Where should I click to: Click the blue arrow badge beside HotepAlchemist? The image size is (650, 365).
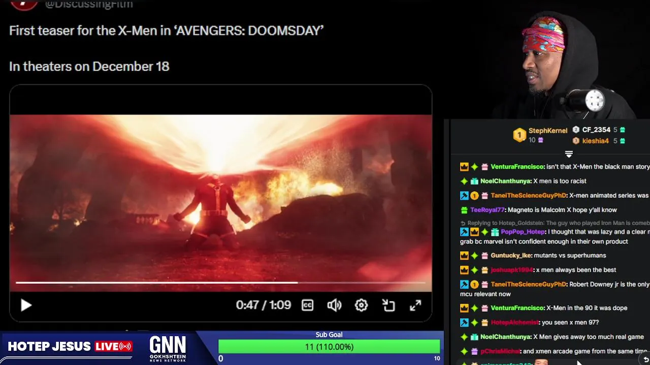pyautogui.click(x=464, y=322)
